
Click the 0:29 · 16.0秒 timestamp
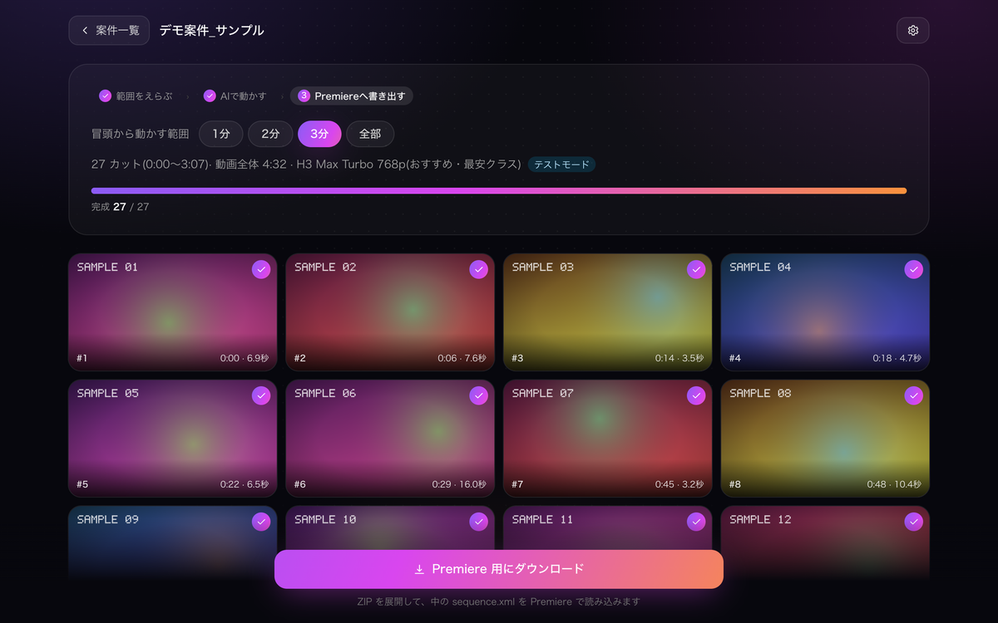click(459, 484)
